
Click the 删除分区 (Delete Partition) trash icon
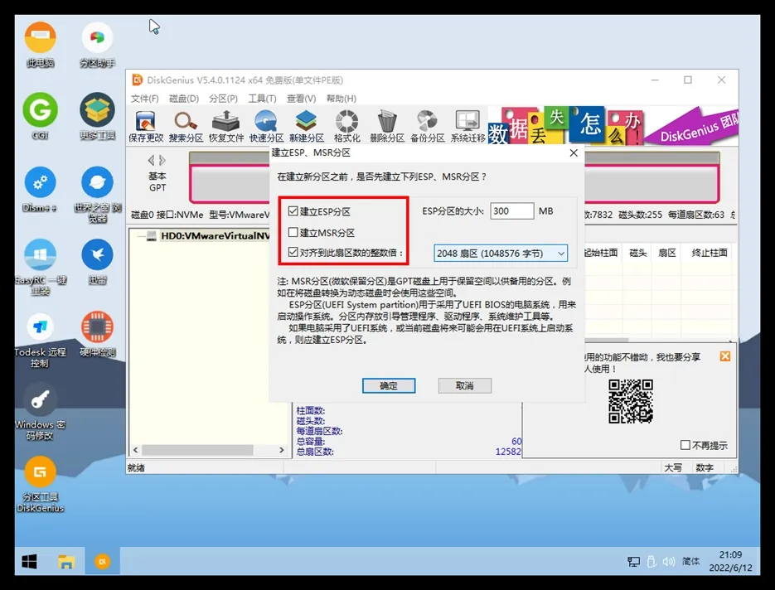coord(387,126)
